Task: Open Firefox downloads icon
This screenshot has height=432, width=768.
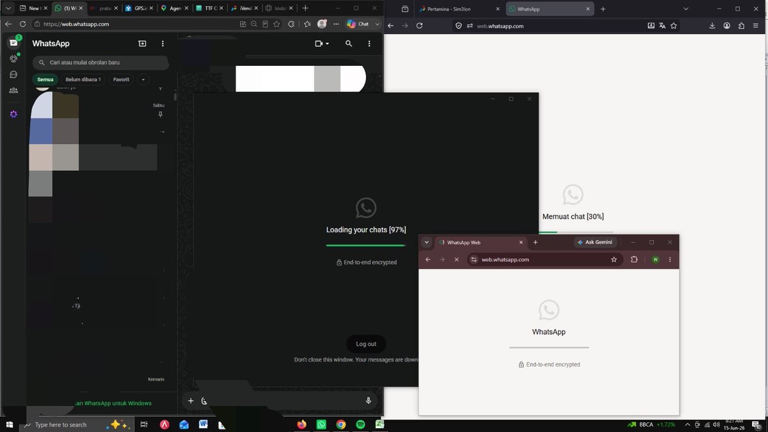Action: point(712,26)
